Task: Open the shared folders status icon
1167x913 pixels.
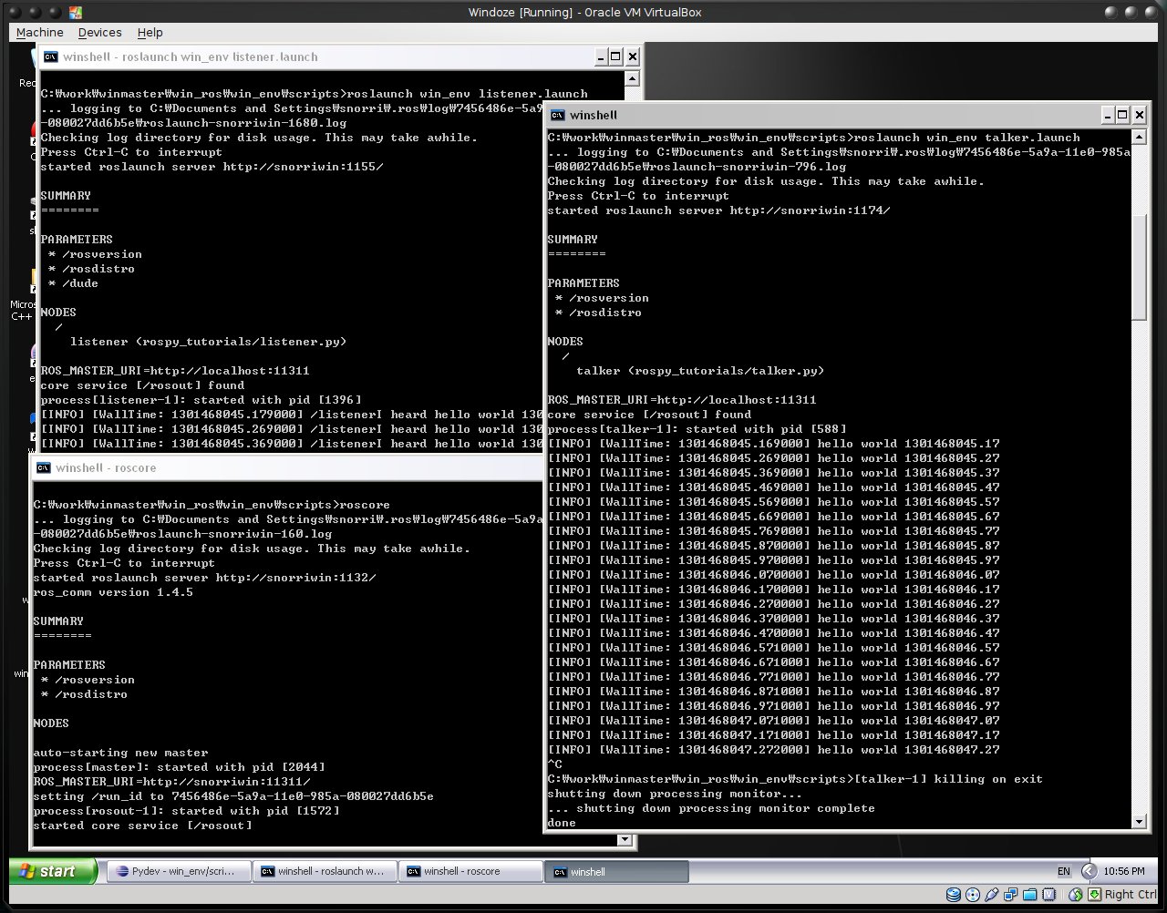Action: coord(1030,895)
